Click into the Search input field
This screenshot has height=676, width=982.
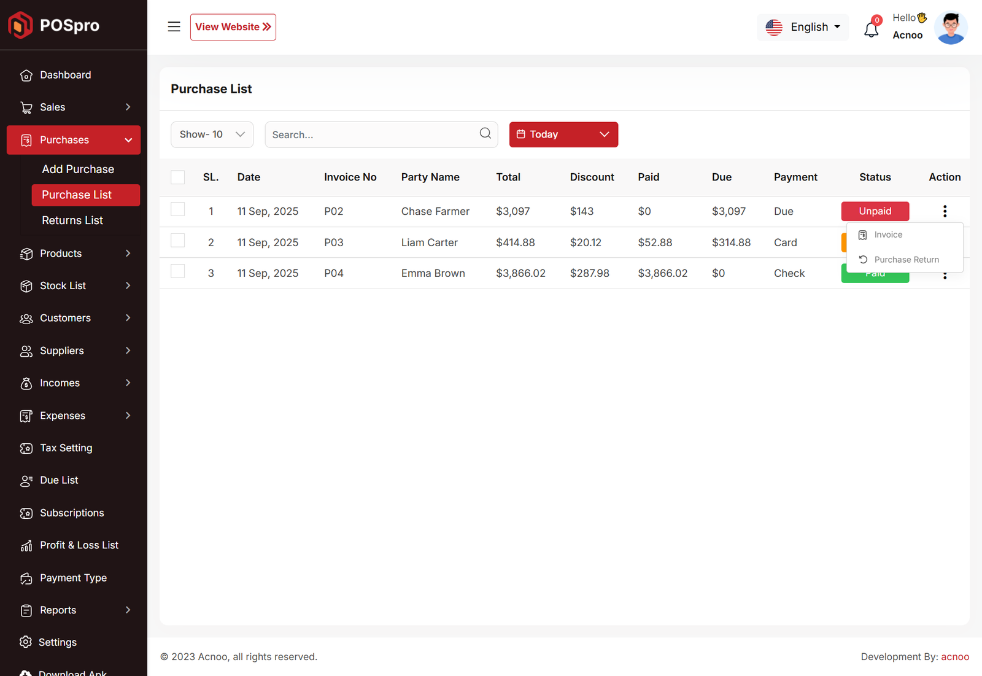click(371, 134)
